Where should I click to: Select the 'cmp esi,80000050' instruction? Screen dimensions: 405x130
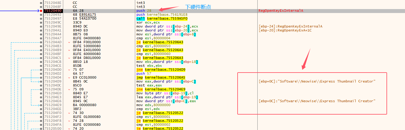pyautogui.click(x=153, y=46)
